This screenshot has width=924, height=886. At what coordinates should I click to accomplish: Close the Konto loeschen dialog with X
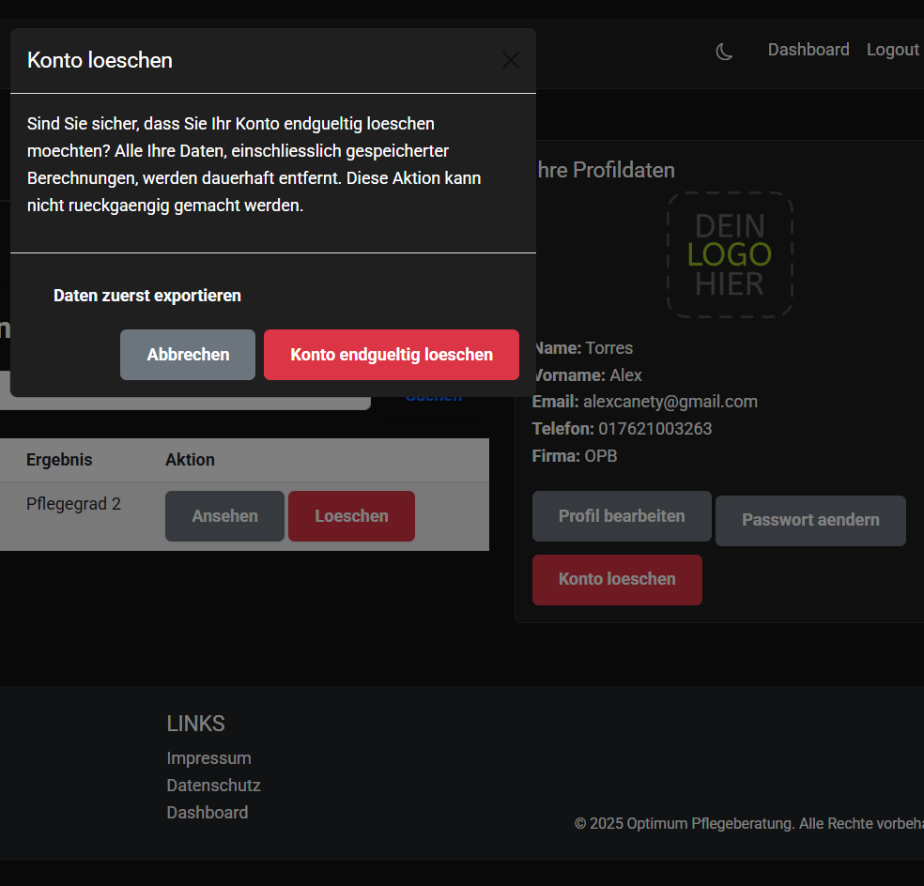[x=510, y=61]
